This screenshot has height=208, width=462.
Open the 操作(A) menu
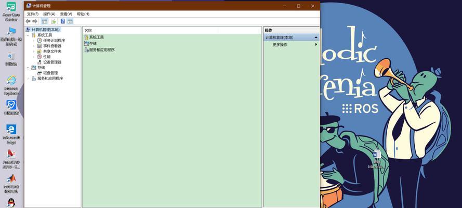pyautogui.click(x=49, y=14)
